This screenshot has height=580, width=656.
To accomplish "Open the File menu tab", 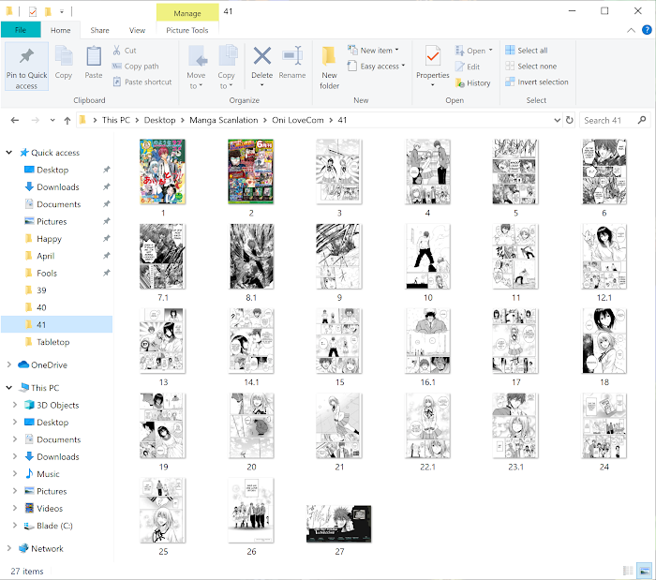I will (x=21, y=30).
